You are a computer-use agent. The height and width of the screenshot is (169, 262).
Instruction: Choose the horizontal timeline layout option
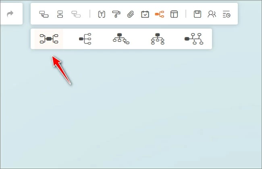(x=193, y=39)
